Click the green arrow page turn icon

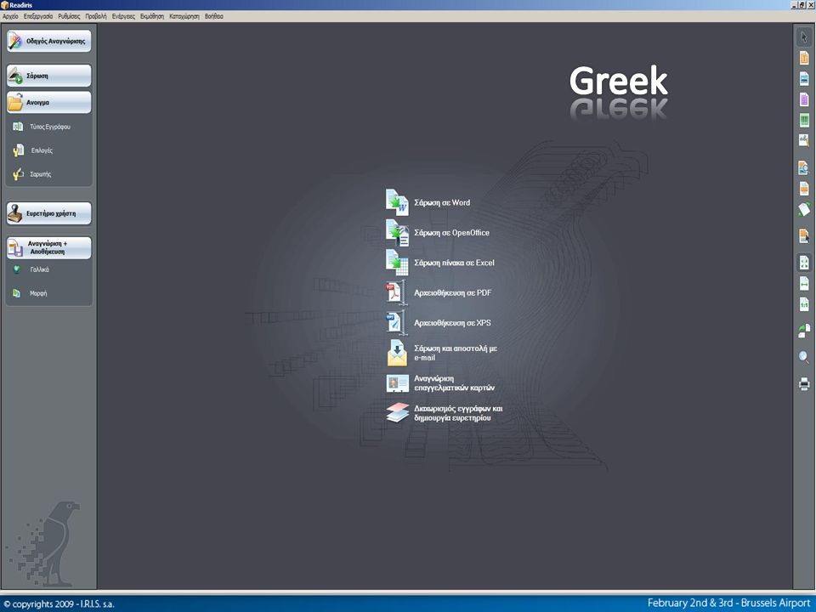[804, 331]
